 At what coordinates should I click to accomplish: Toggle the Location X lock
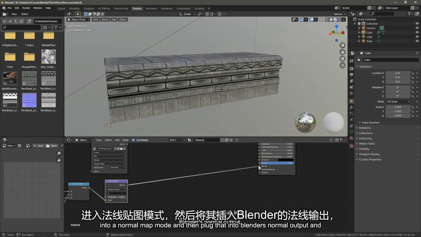coord(413,73)
